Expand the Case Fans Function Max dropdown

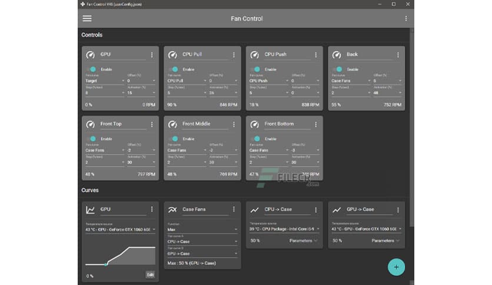(x=202, y=229)
